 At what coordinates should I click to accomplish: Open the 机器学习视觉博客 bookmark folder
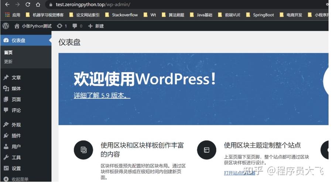(x=44, y=15)
